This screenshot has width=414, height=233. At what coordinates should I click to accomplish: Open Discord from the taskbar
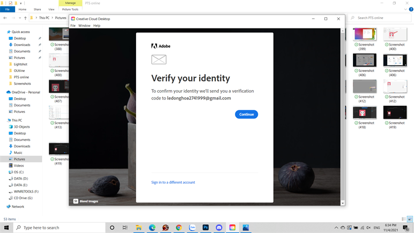[x=219, y=227]
